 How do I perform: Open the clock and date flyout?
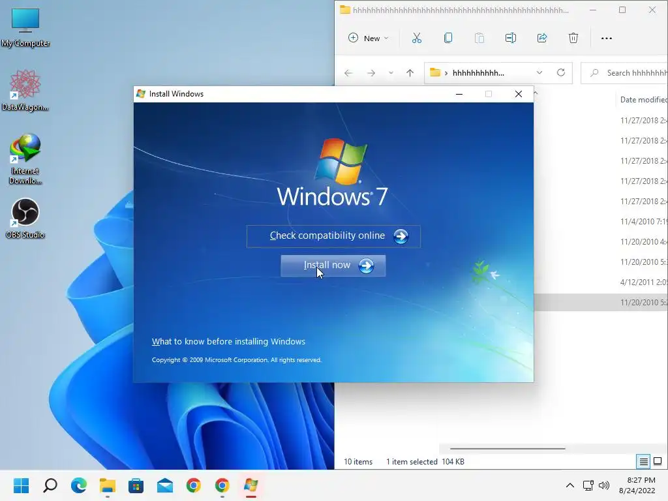(638, 485)
